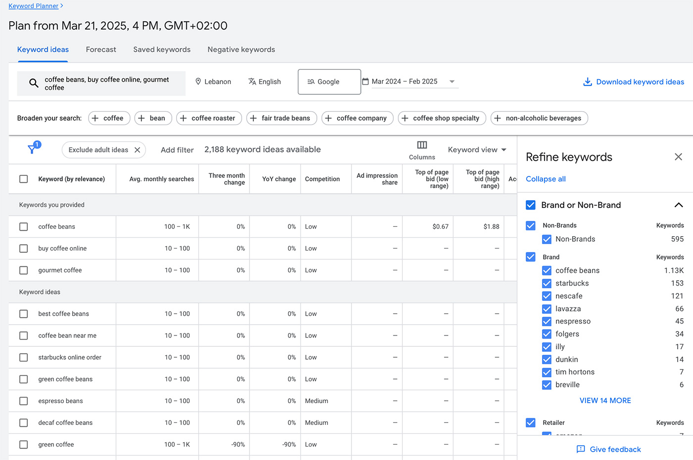Screen dimensions: 693x460
Task: Click the Lebanon location pin icon
Action: tap(198, 82)
